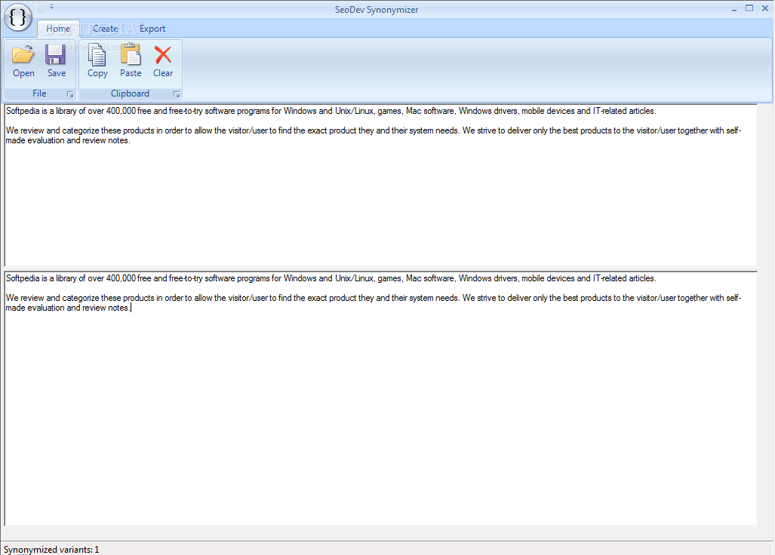Click the Paste clipboard icon
This screenshot has height=555, width=775.
click(131, 55)
